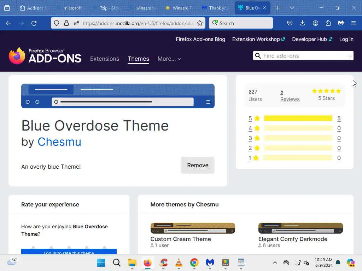Filter reviews by the 4 star bar
Image resolution: width=362 pixels, height=271 pixels.
(298, 128)
